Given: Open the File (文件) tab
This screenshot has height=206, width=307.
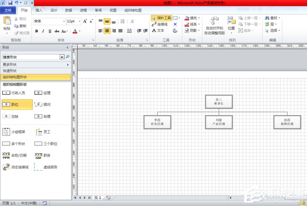Looking at the screenshot, I should click(8, 10).
